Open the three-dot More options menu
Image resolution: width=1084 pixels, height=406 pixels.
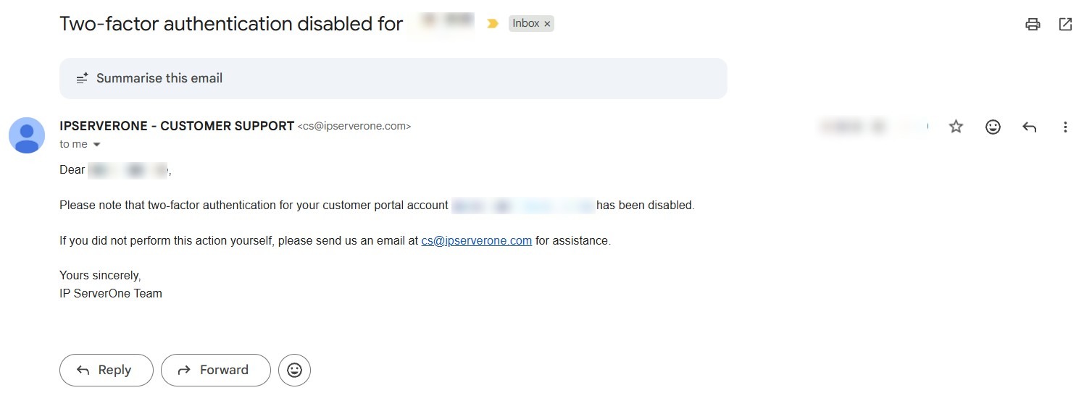(1065, 127)
